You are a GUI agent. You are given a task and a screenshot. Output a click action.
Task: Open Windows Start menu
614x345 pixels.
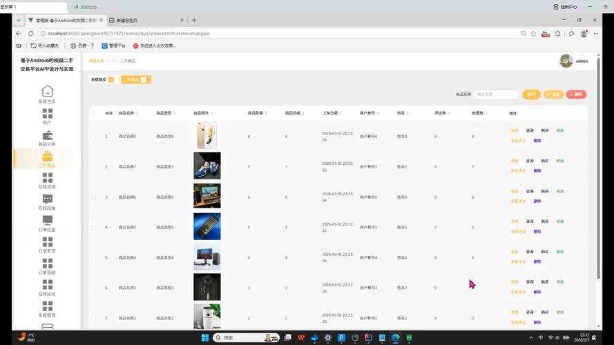click(205, 337)
